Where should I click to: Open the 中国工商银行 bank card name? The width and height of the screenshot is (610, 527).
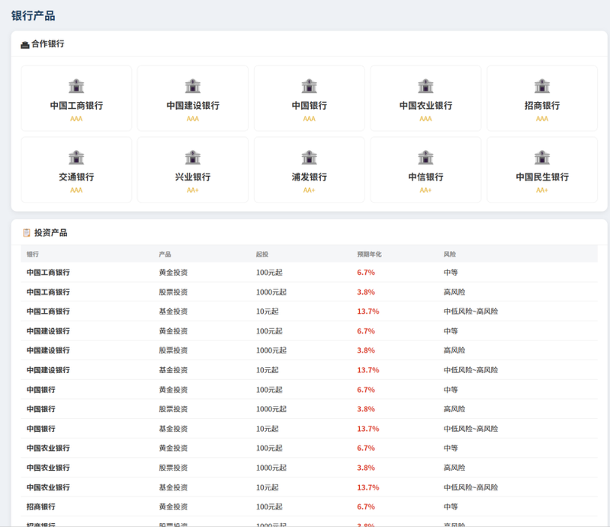click(76, 105)
